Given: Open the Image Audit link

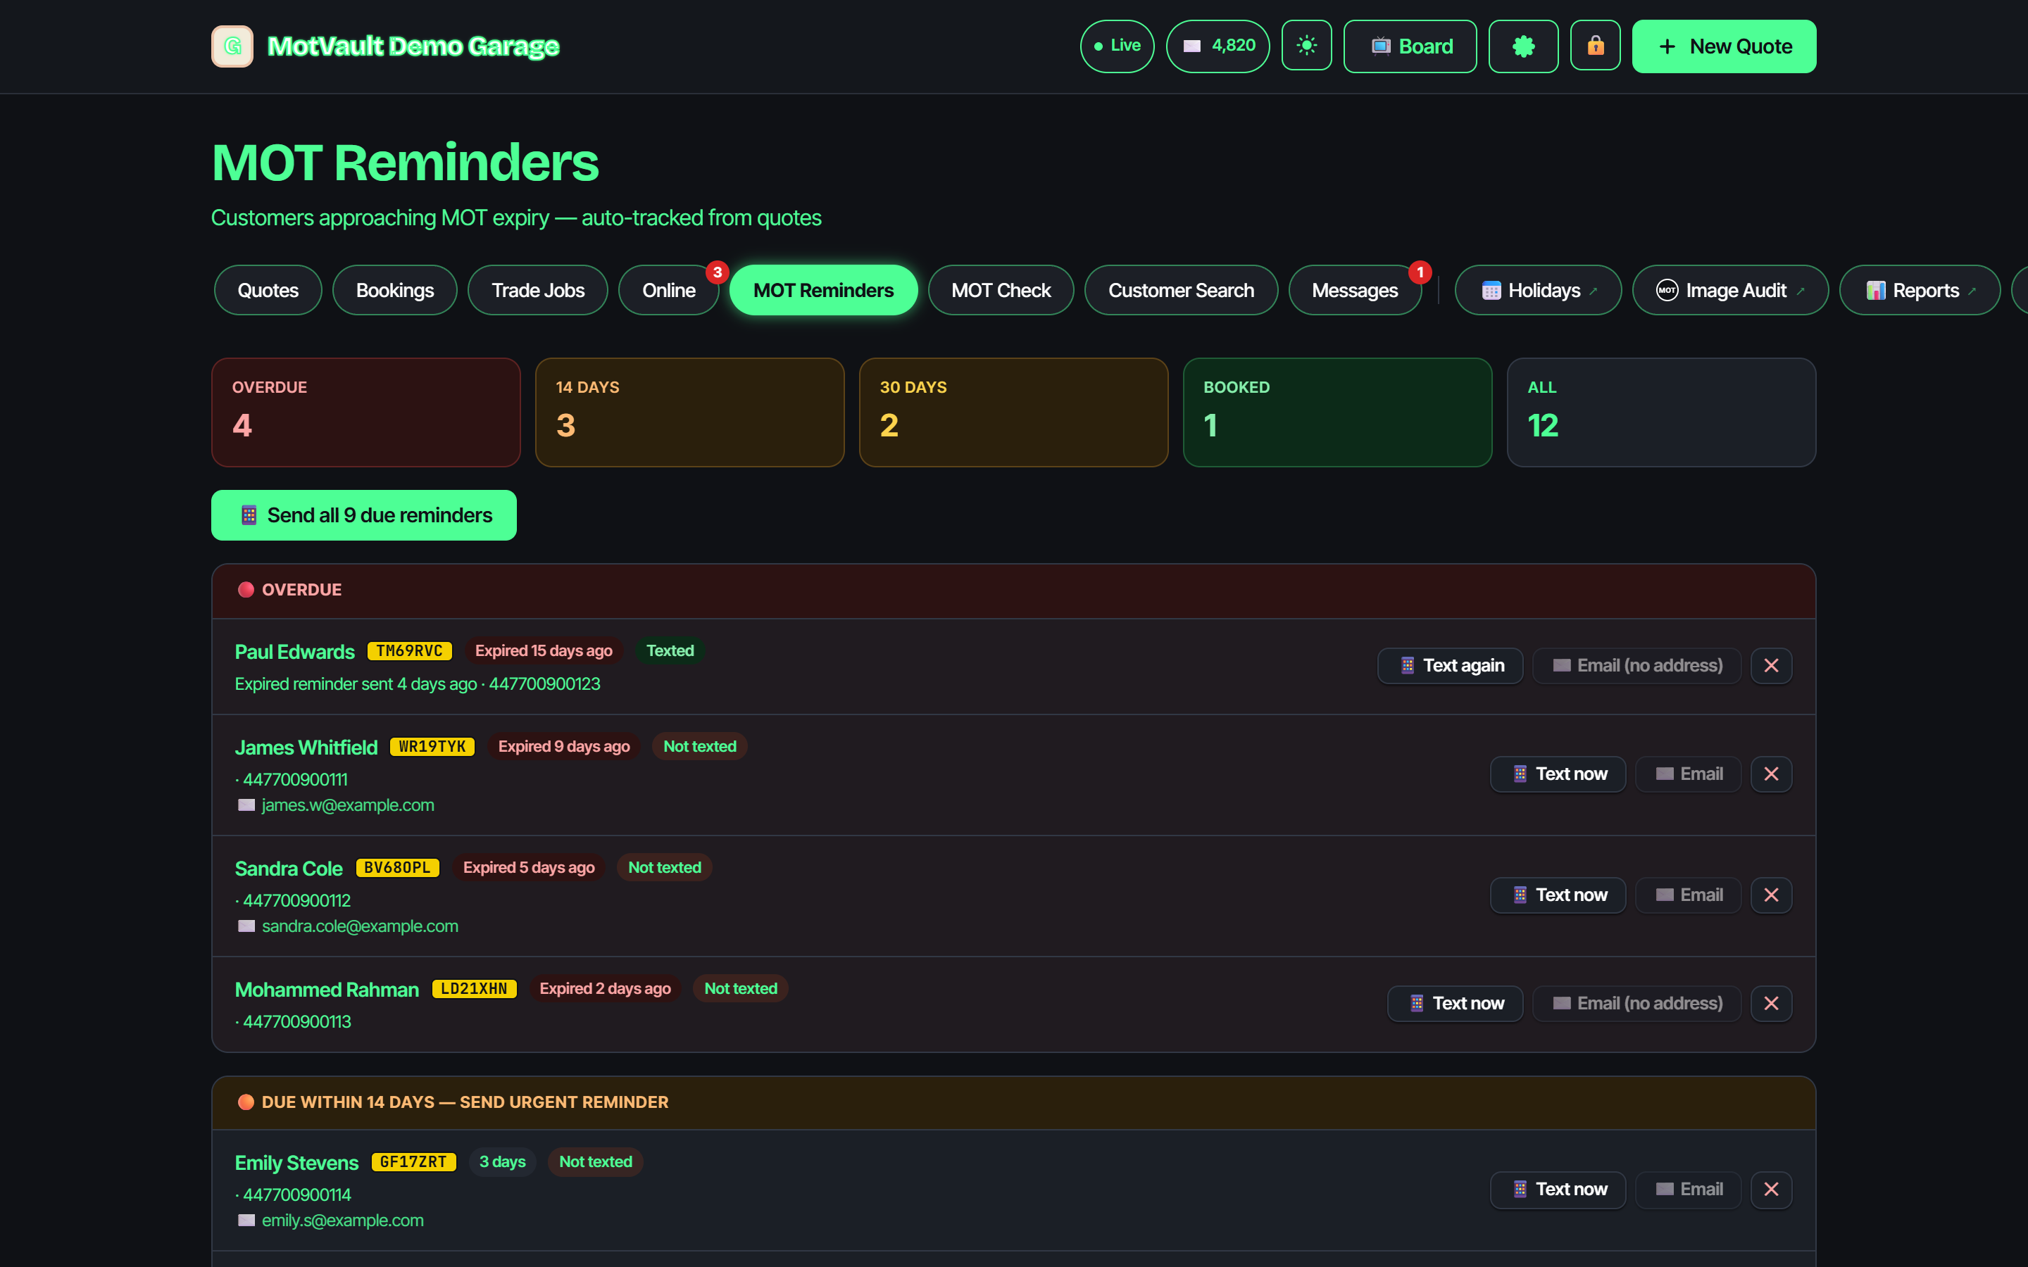Looking at the screenshot, I should point(1729,290).
